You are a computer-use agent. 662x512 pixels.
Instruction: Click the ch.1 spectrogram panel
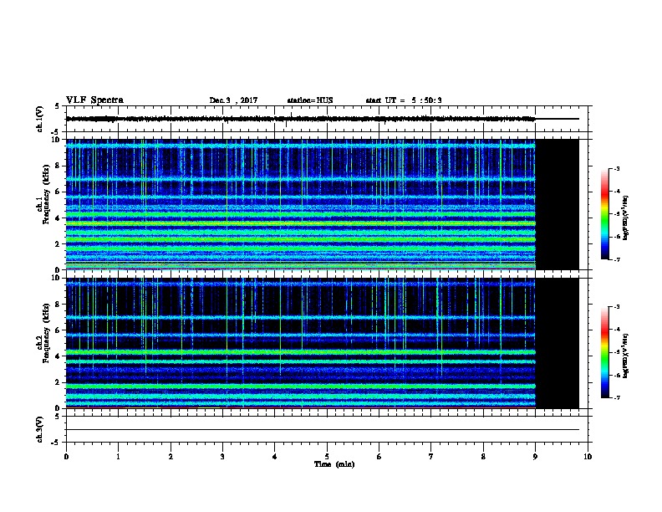[x=328, y=204]
